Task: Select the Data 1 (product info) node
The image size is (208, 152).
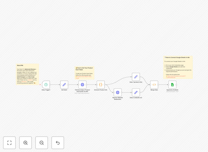Action: (136, 77)
